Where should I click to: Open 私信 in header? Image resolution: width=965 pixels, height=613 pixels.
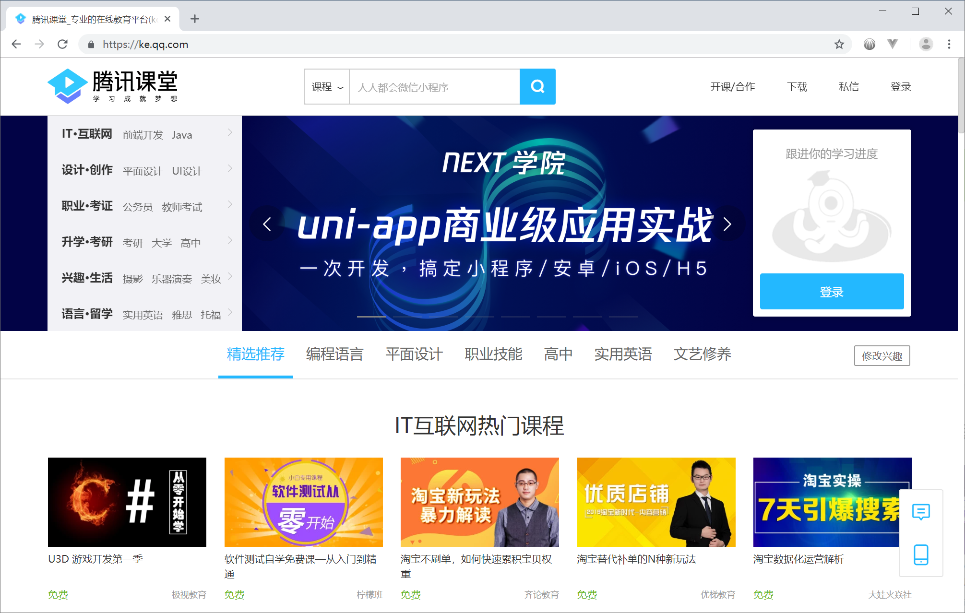[x=849, y=87]
